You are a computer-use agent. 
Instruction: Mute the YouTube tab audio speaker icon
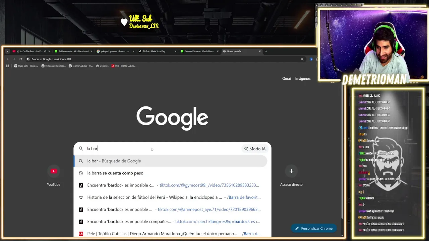pos(45,51)
